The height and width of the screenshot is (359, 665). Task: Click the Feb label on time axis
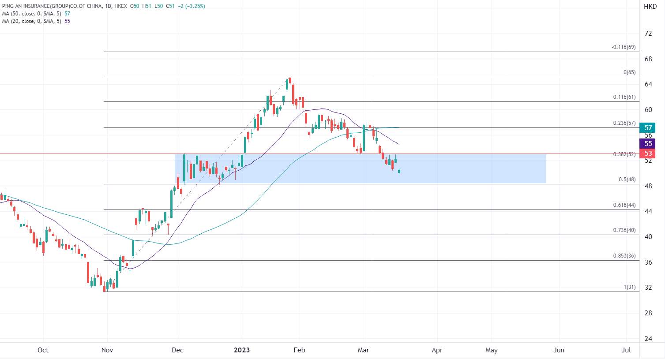point(299,350)
